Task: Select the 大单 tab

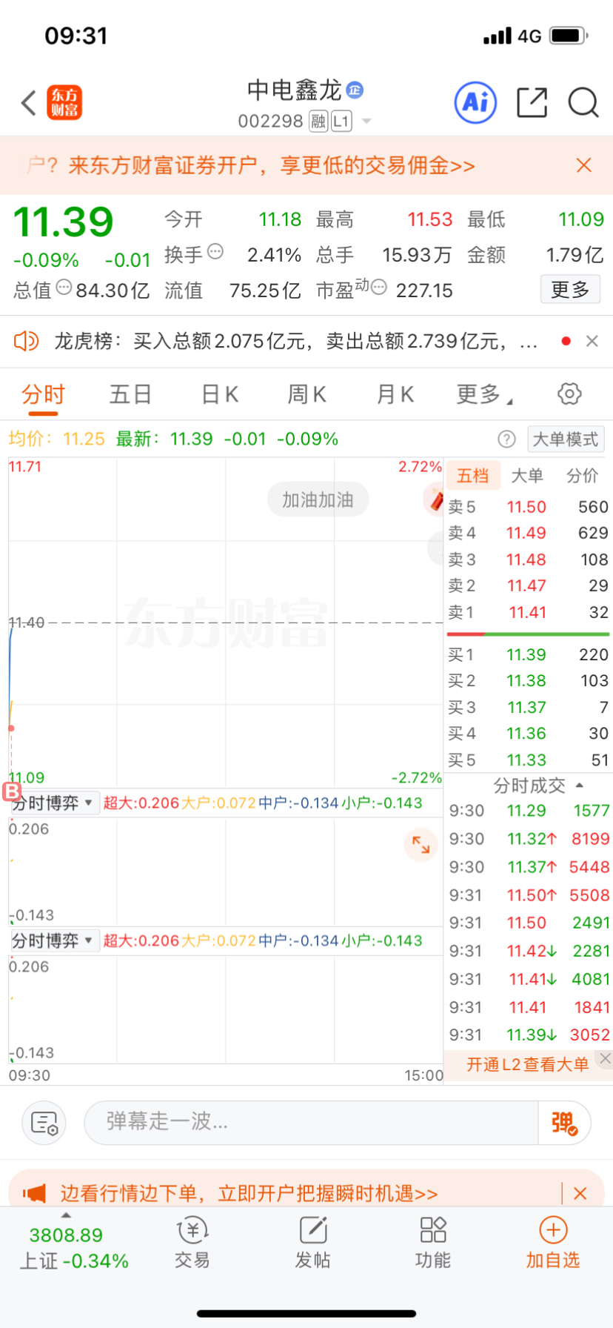Action: (x=528, y=476)
